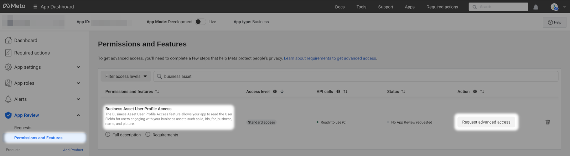The width and height of the screenshot is (570, 156).
Task: Open Docs in the top navigation
Action: coord(340,7)
